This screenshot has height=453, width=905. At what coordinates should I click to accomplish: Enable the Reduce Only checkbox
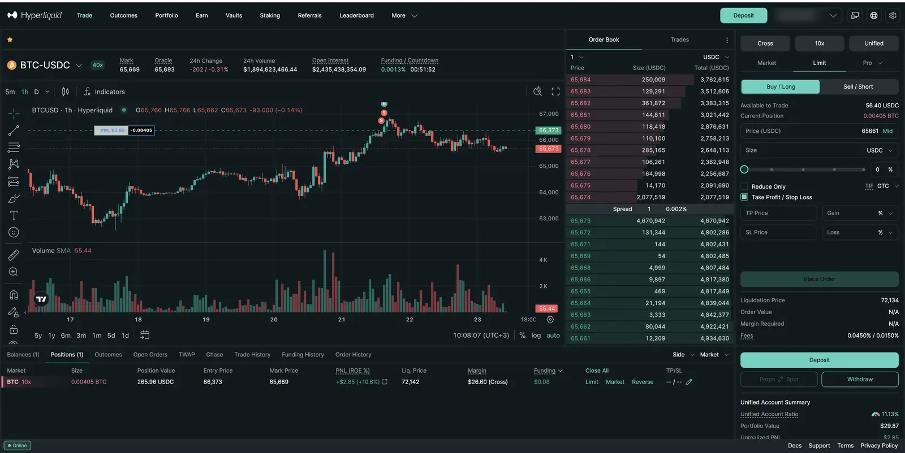click(x=744, y=186)
